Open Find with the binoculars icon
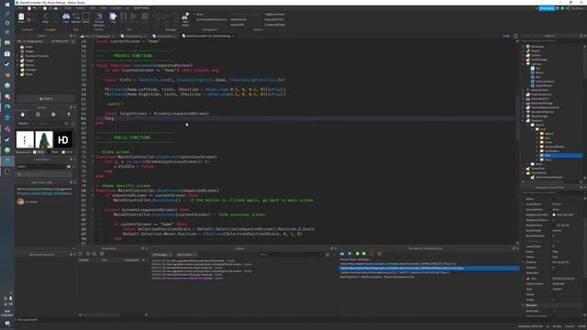This screenshot has height=330, width=587. coord(66,16)
